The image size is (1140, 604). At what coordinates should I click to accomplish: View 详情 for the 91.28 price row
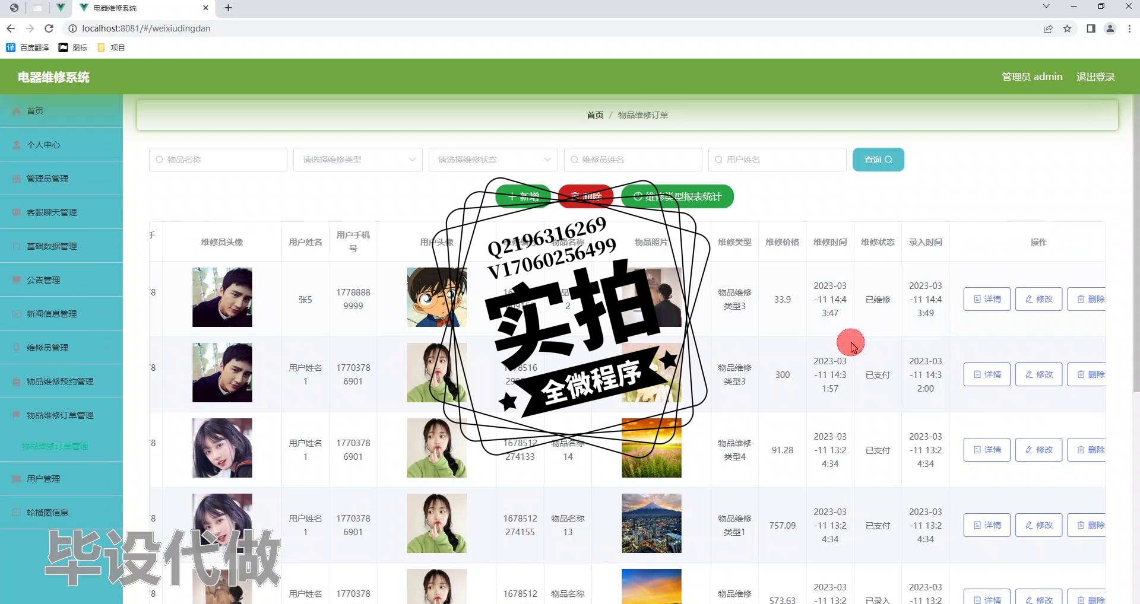coord(987,450)
